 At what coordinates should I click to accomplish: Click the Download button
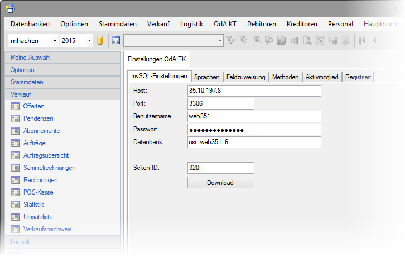click(x=220, y=183)
